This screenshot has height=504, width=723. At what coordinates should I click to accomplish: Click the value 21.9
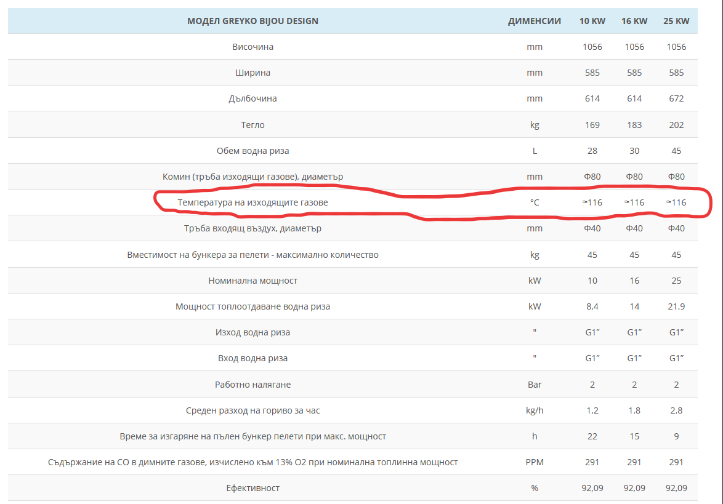[676, 306]
